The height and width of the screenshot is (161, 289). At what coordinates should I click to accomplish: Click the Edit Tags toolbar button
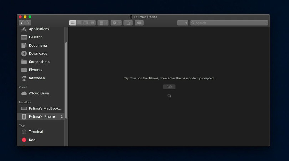coord(139,23)
